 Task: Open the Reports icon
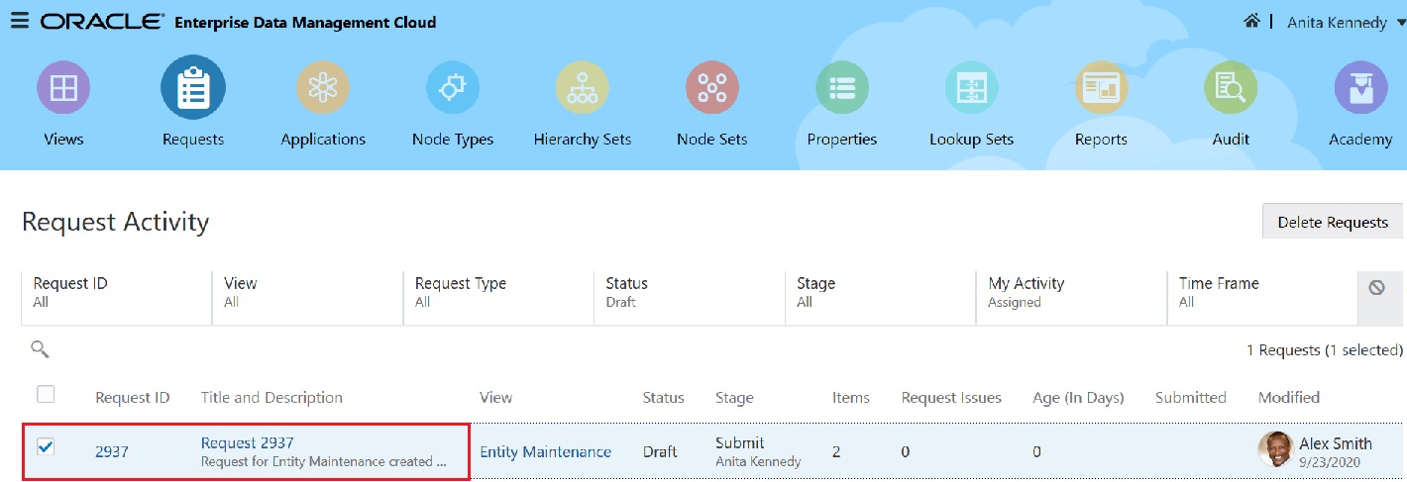pos(1102,88)
